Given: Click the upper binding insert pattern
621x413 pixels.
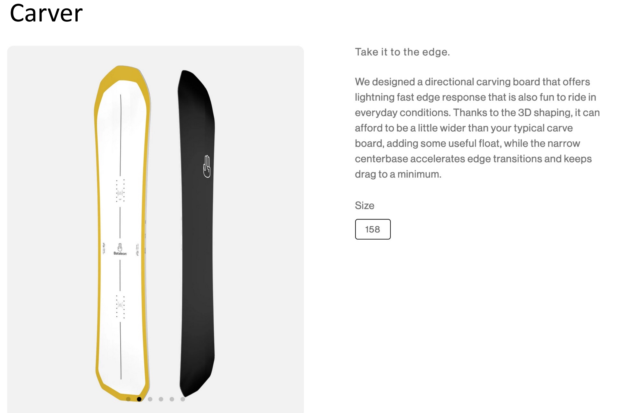Looking at the screenshot, I should 120,190.
